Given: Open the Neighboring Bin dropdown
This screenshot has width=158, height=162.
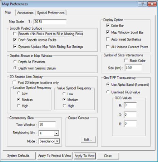Looking at the screenshot, I should click(x=57, y=133).
